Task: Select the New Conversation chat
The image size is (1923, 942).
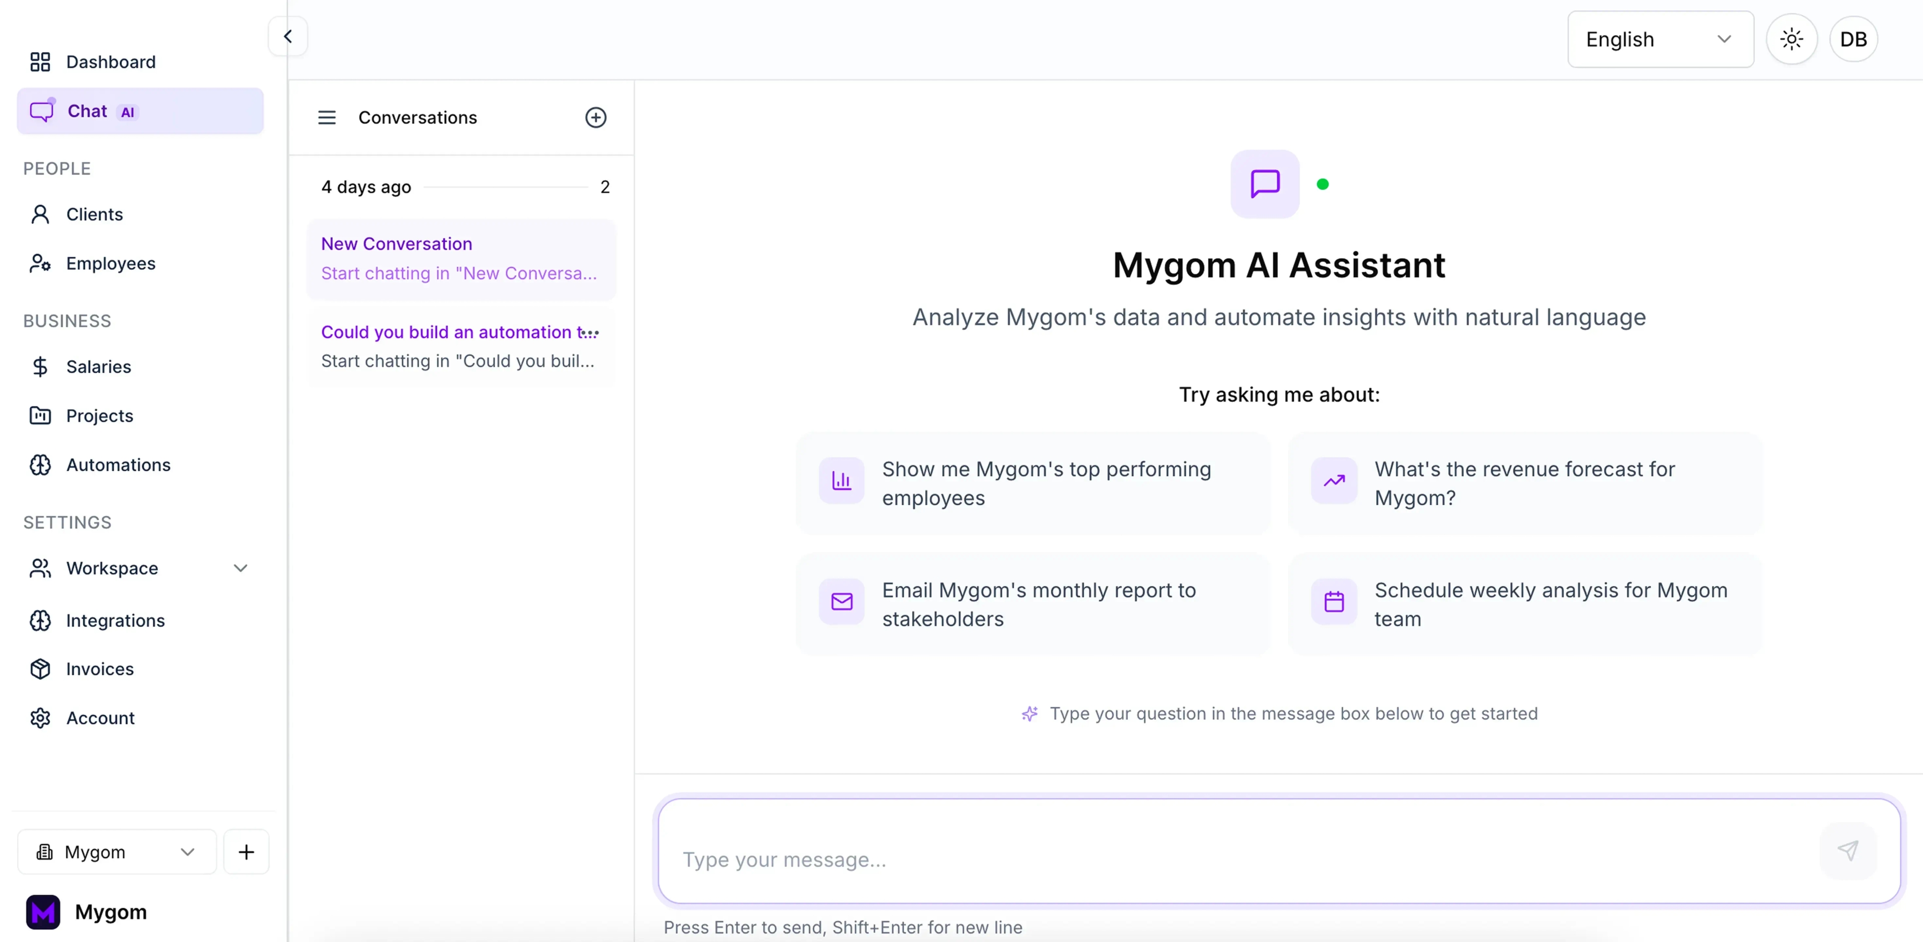Action: click(461, 259)
